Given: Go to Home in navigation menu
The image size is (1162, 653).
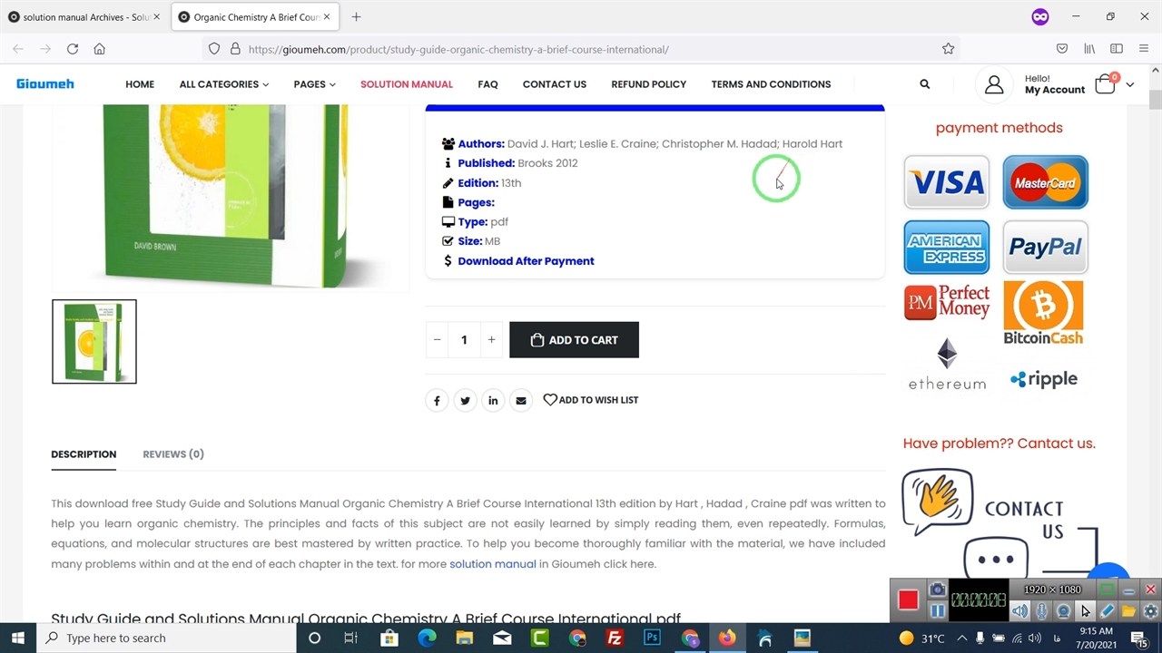Looking at the screenshot, I should pyautogui.click(x=140, y=84).
